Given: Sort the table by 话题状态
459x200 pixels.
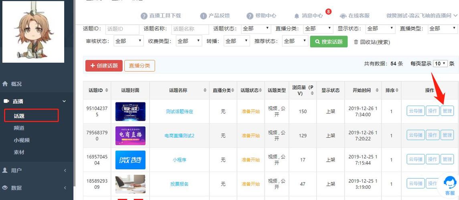Looking at the screenshot, I should [x=260, y=90].
